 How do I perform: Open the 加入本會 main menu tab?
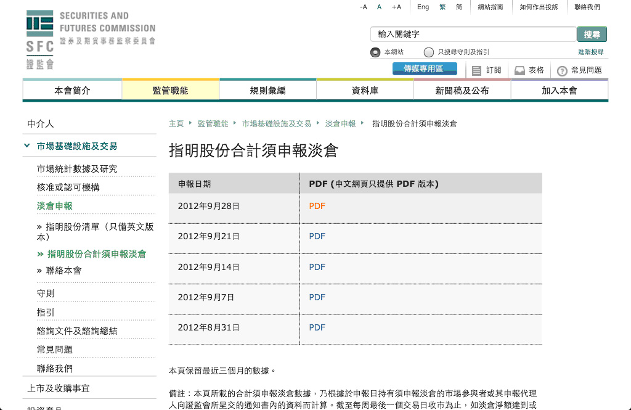[x=560, y=91]
